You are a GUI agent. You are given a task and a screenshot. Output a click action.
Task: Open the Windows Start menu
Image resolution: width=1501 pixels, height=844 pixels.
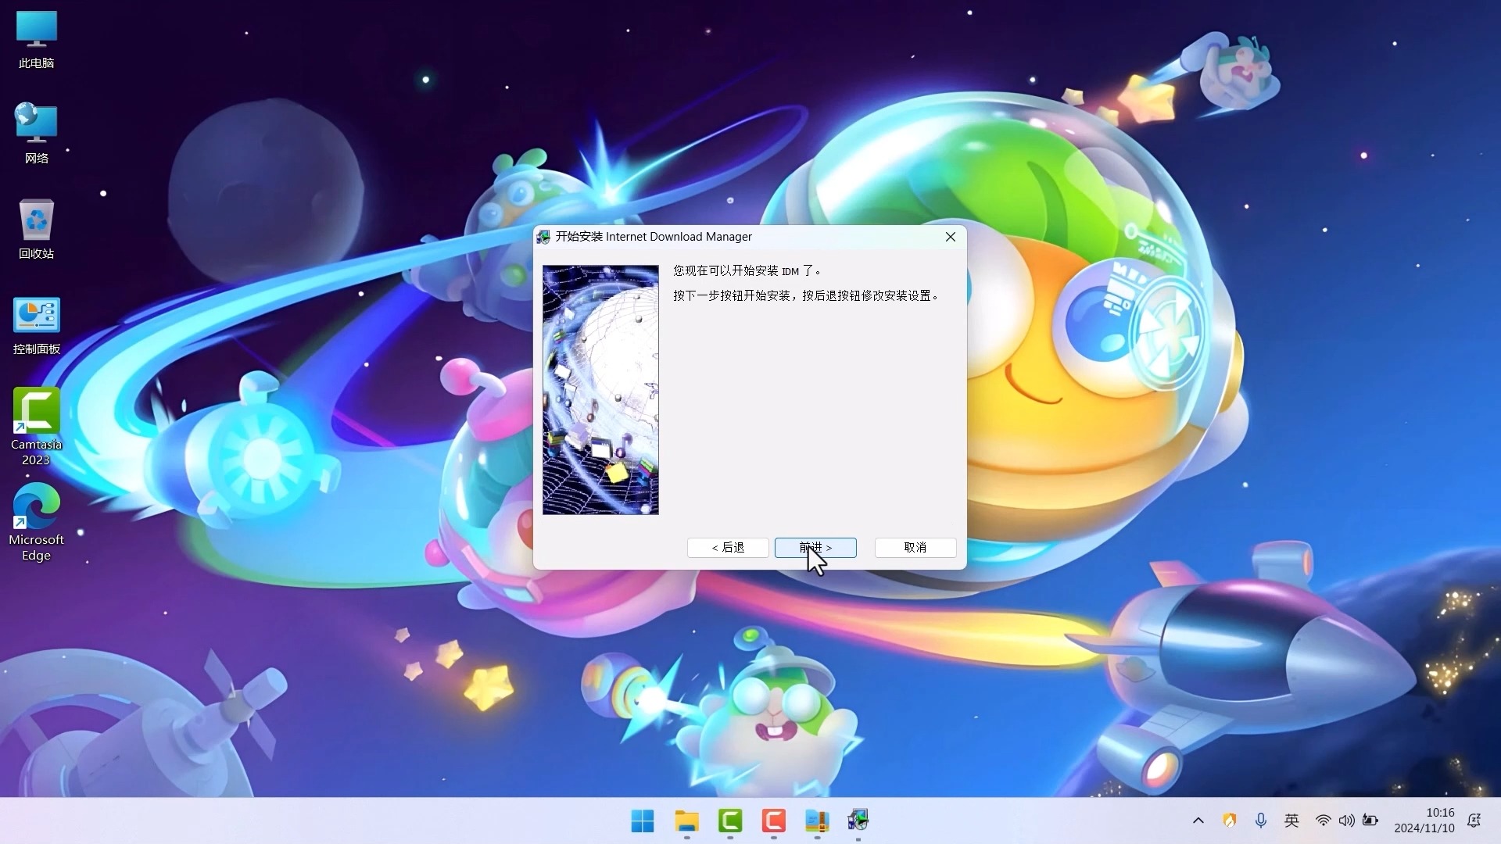643,821
